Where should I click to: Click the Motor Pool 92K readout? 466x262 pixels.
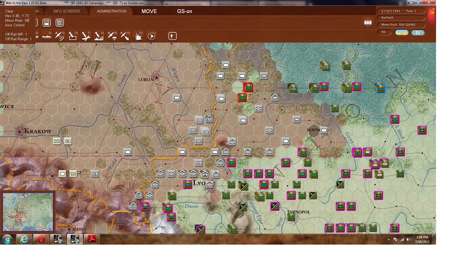click(x=401, y=25)
